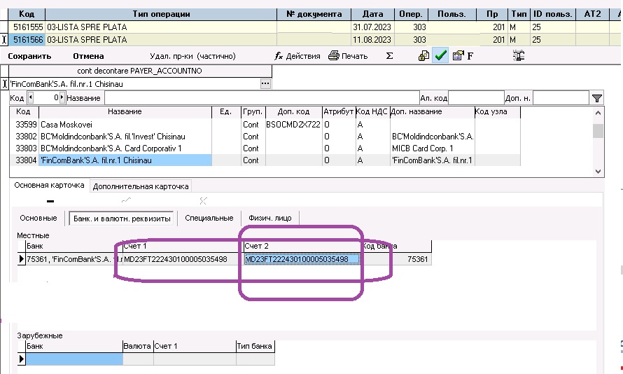This screenshot has height=374, width=623.
Task: Click the properties form icon
Action: pyautogui.click(x=458, y=55)
